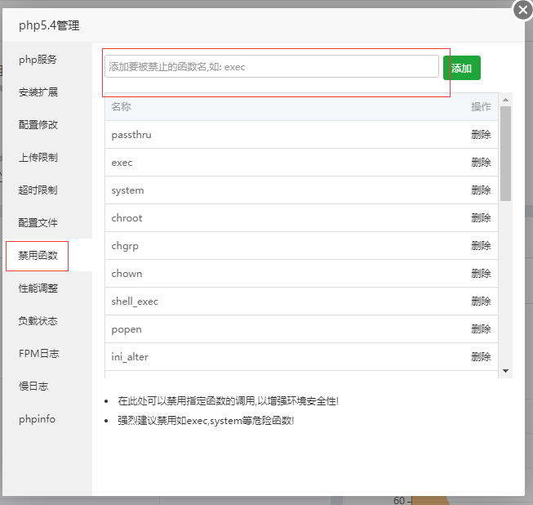Select the 上传限制 menu item
Image resolution: width=533 pixels, height=505 pixels.
click(x=38, y=158)
